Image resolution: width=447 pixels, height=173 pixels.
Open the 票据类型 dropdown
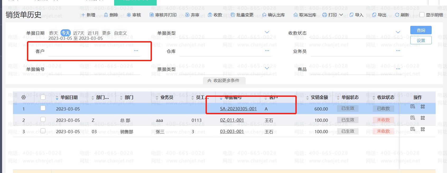click(267, 68)
